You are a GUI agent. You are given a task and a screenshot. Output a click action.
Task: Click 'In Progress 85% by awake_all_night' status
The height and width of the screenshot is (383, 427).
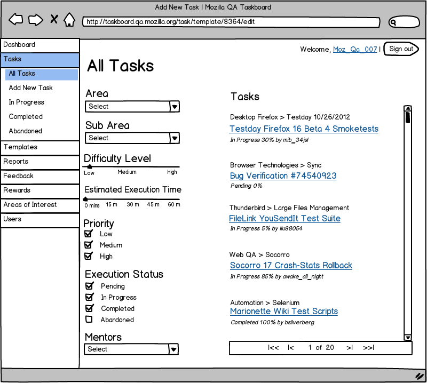276,276
